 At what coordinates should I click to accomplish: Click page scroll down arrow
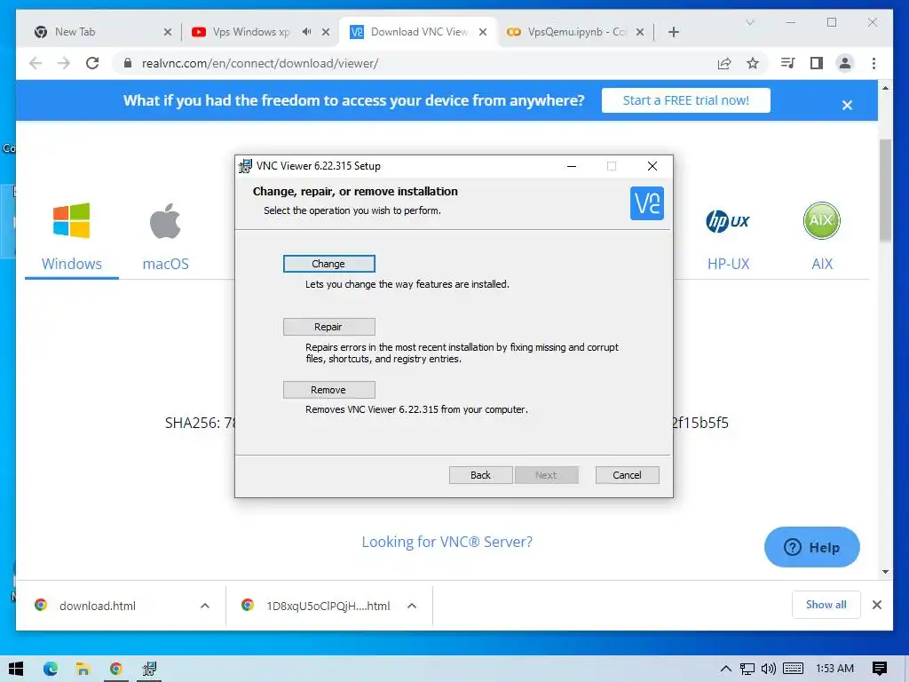pyautogui.click(x=885, y=572)
